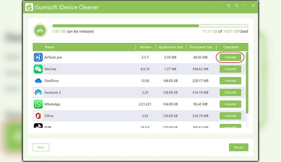281x162 pixels.
Task: Uninstall Facetune 2
Action: pos(230,92)
